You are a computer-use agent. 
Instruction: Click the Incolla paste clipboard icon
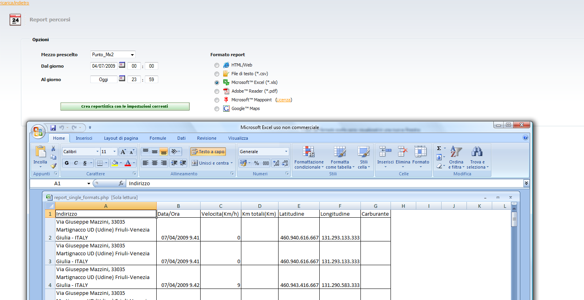coord(40,152)
